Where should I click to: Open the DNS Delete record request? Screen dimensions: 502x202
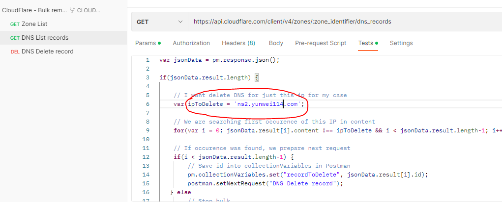coord(42,51)
